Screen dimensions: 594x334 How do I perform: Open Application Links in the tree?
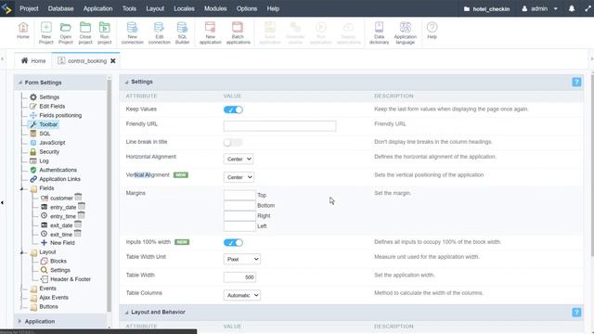(59, 179)
